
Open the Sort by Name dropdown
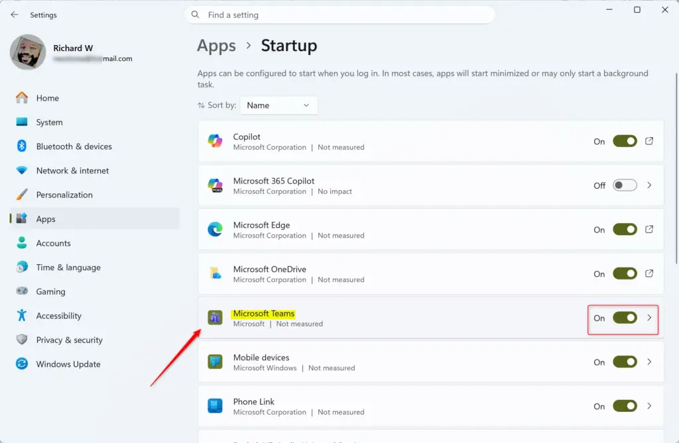(x=279, y=105)
